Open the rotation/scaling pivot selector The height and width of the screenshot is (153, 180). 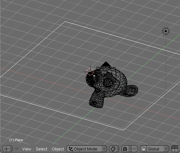(x=126, y=149)
